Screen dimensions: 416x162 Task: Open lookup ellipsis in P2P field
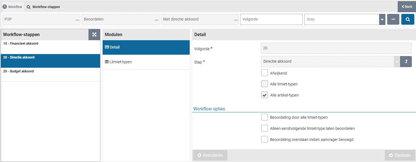[x=77, y=20]
